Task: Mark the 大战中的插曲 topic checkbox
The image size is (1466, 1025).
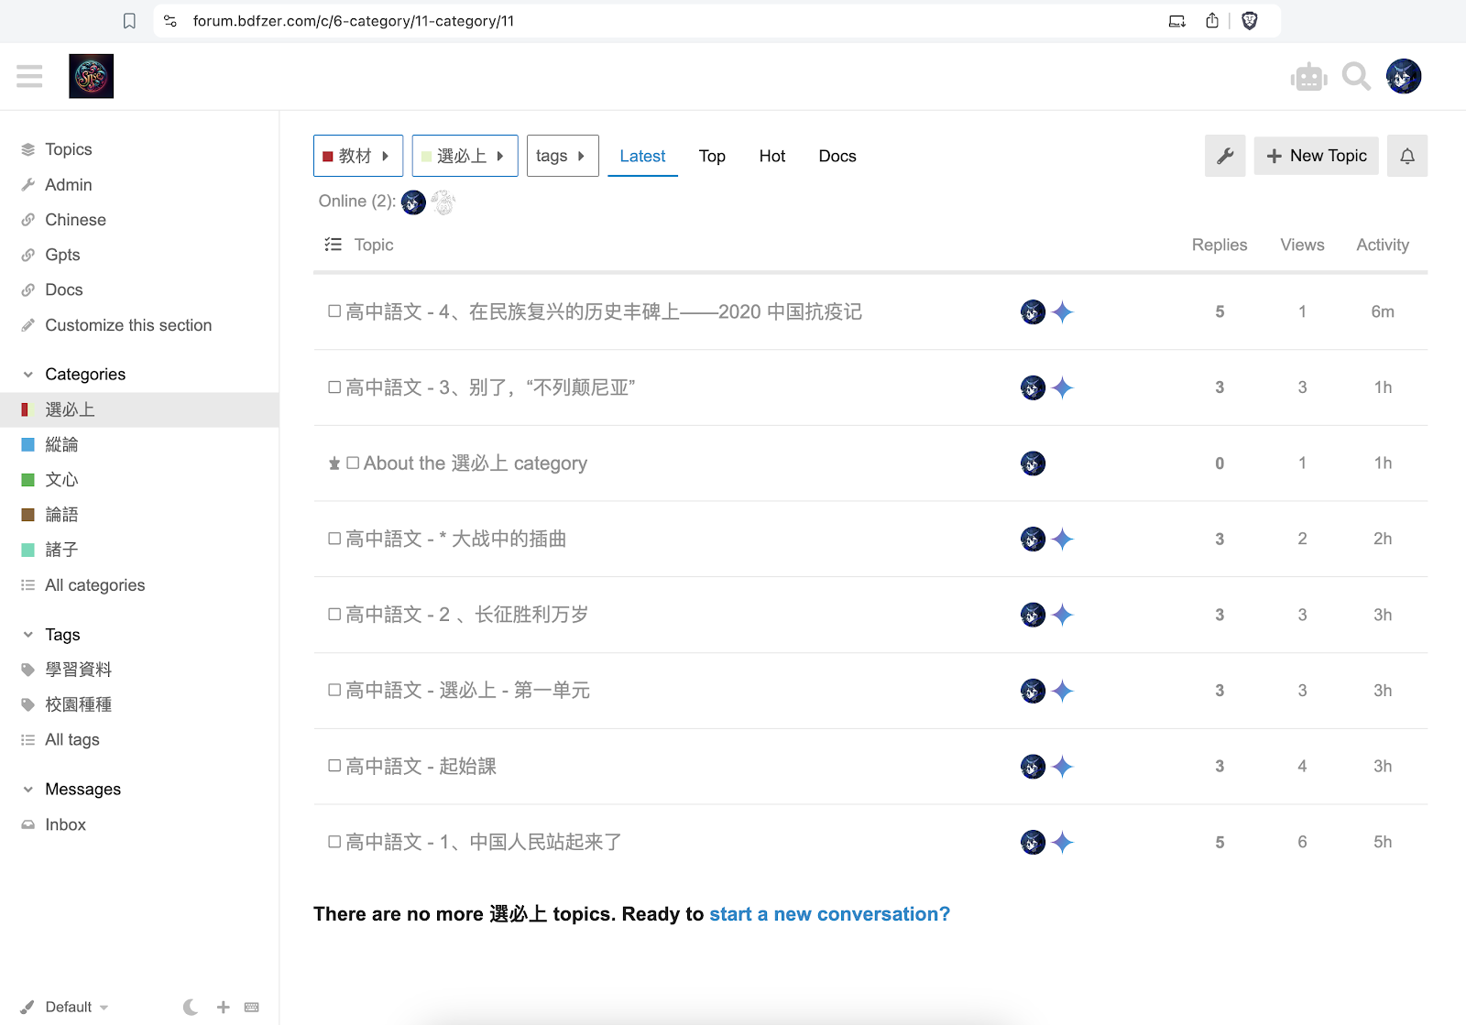Action: (334, 539)
